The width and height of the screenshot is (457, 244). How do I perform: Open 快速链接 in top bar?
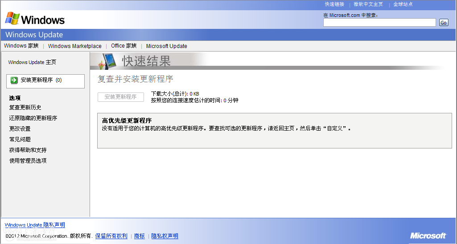pyautogui.click(x=334, y=4)
